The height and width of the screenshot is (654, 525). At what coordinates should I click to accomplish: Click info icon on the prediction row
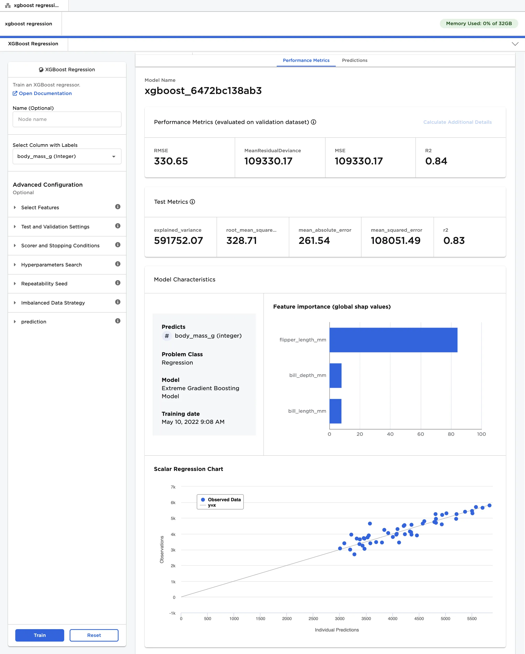tap(118, 321)
